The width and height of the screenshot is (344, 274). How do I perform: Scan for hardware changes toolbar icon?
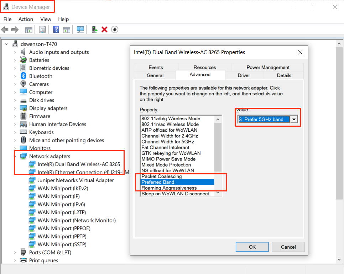tap(80, 30)
